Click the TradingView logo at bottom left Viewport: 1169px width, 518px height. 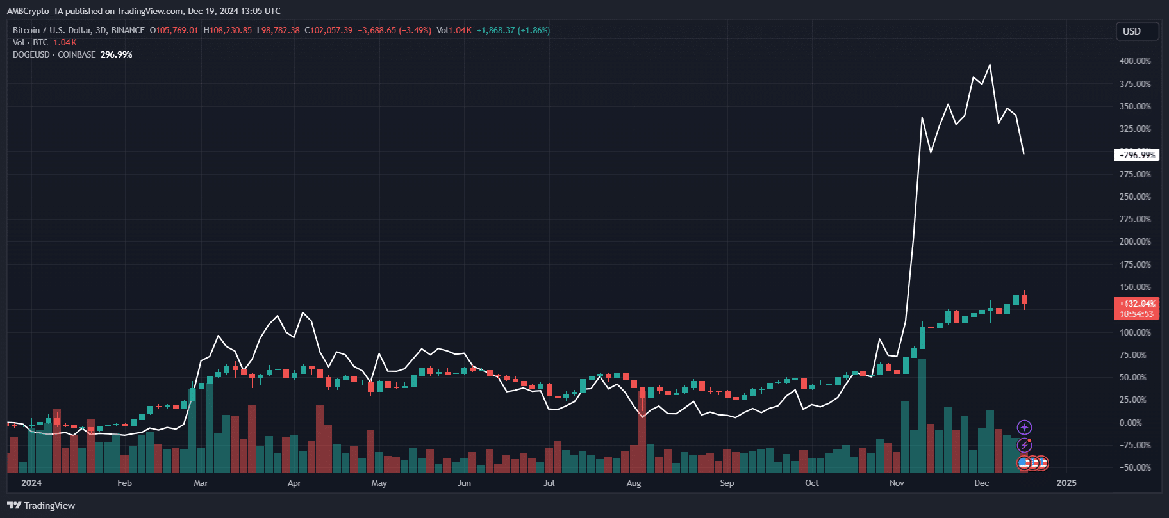(x=14, y=506)
